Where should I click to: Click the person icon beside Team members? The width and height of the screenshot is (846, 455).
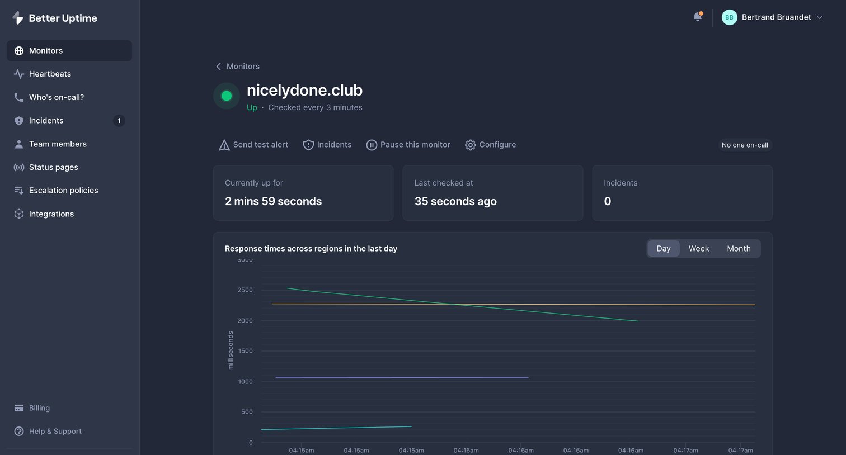[x=19, y=144]
